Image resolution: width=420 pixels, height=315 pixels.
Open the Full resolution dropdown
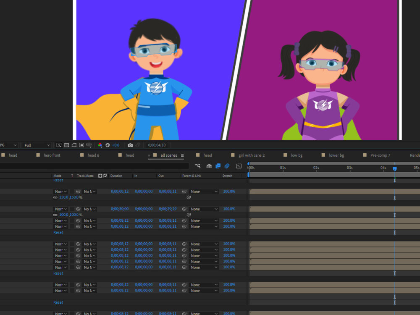click(x=37, y=145)
